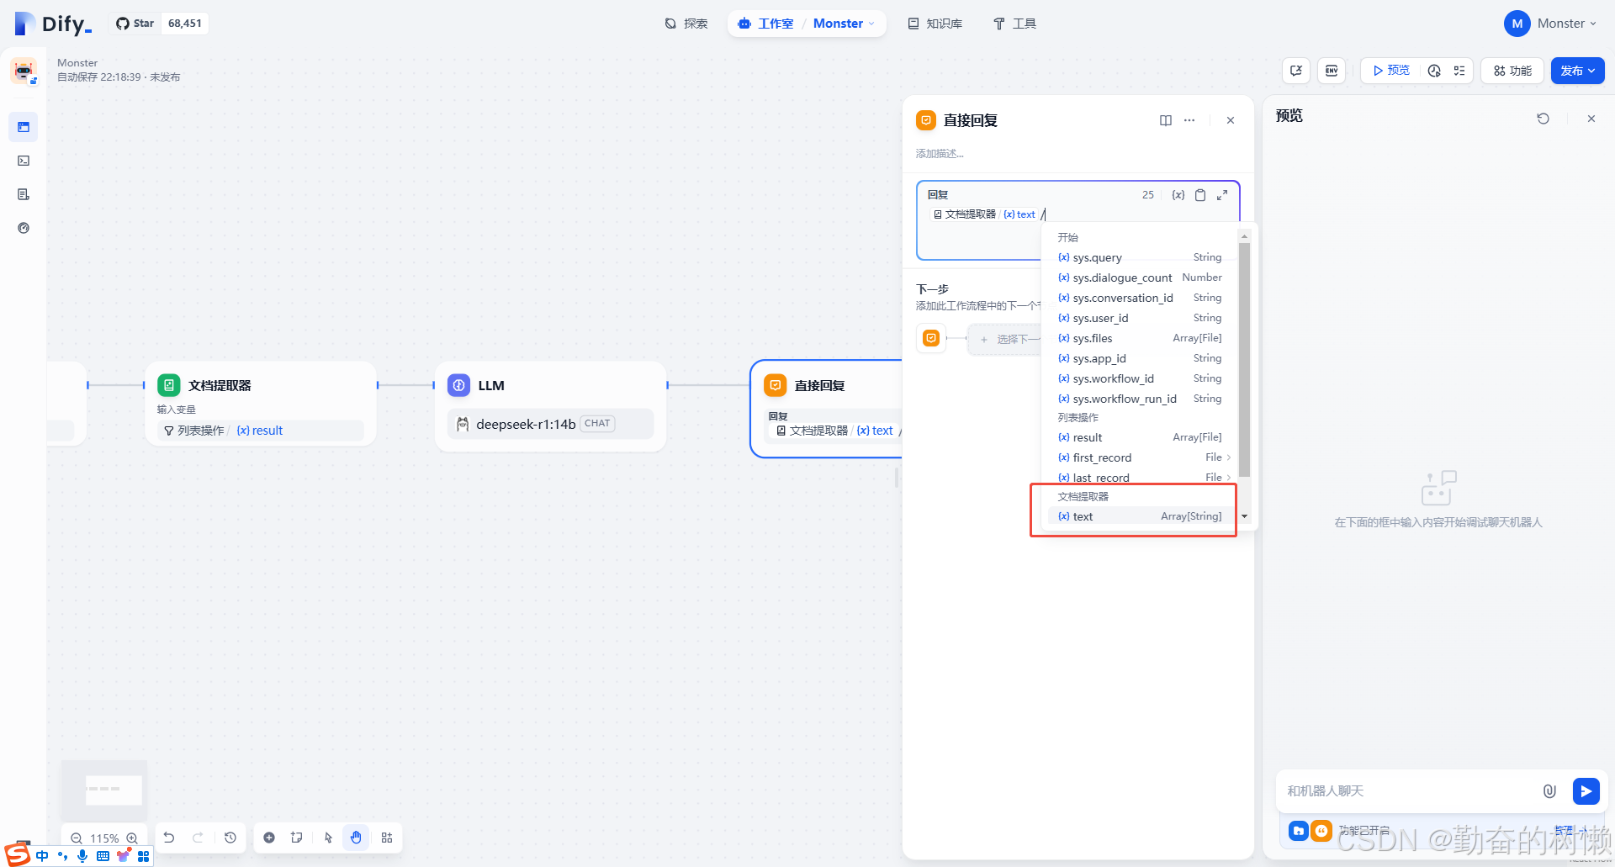Open the checklist icon in top toolbar

[x=1459, y=71]
